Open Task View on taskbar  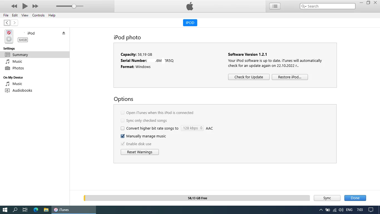coord(25,210)
